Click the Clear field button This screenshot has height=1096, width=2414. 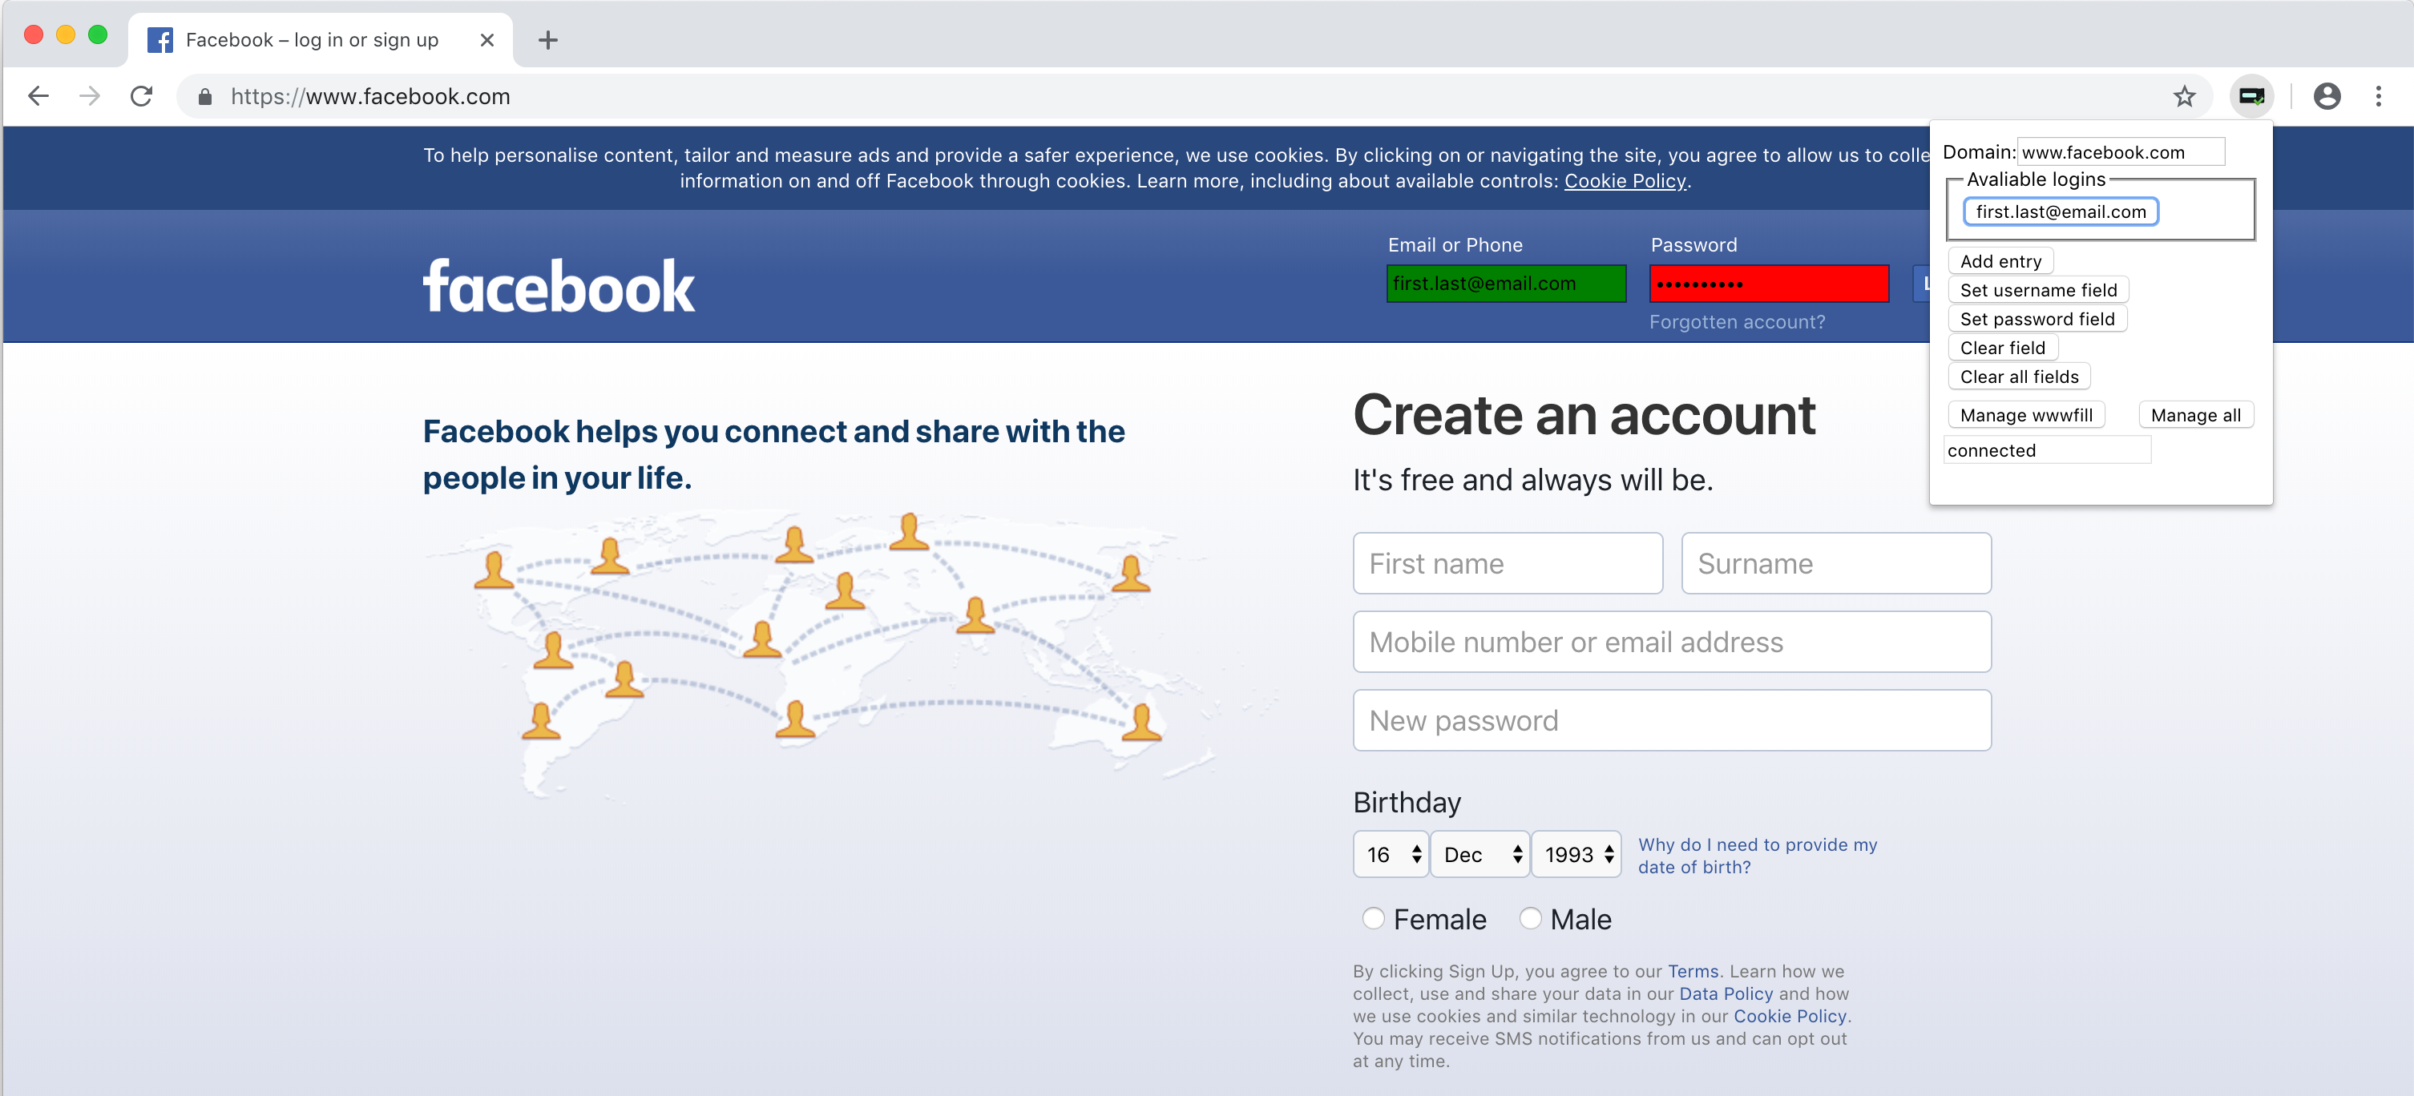click(x=2003, y=349)
